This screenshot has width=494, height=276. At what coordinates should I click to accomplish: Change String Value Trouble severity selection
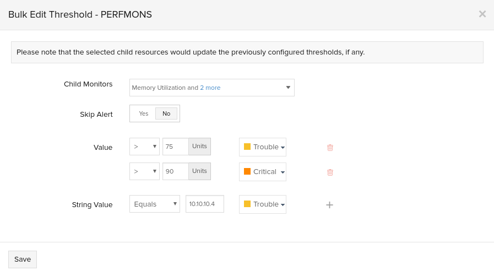click(263, 204)
